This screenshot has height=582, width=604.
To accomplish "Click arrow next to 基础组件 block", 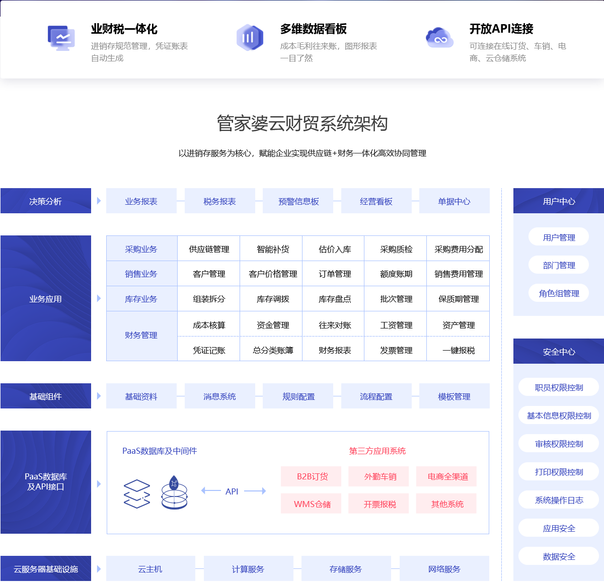I will click(99, 396).
